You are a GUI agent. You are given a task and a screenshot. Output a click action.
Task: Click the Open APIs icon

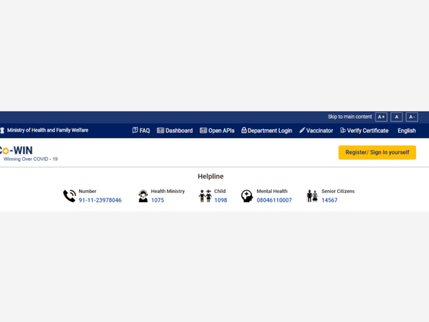tap(203, 130)
